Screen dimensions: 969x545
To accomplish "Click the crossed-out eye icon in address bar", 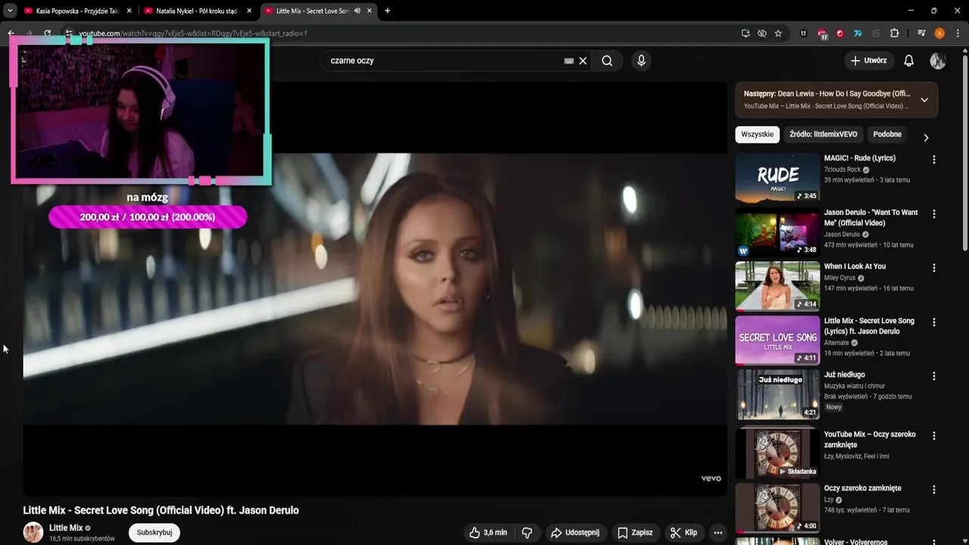I will 762,33.
